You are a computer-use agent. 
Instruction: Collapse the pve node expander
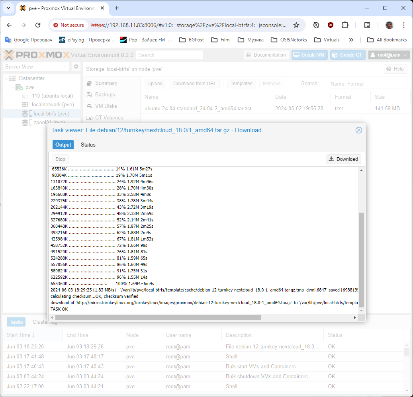coord(13,87)
